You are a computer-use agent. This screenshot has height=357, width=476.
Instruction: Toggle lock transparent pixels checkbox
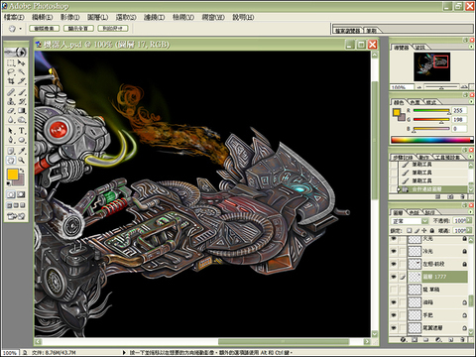(x=410, y=230)
